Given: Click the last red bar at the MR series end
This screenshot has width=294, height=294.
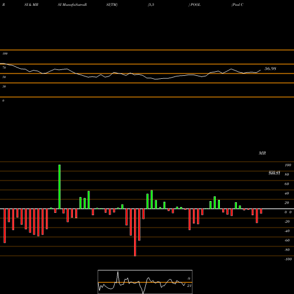Looking at the screenshot, I should (261, 211).
